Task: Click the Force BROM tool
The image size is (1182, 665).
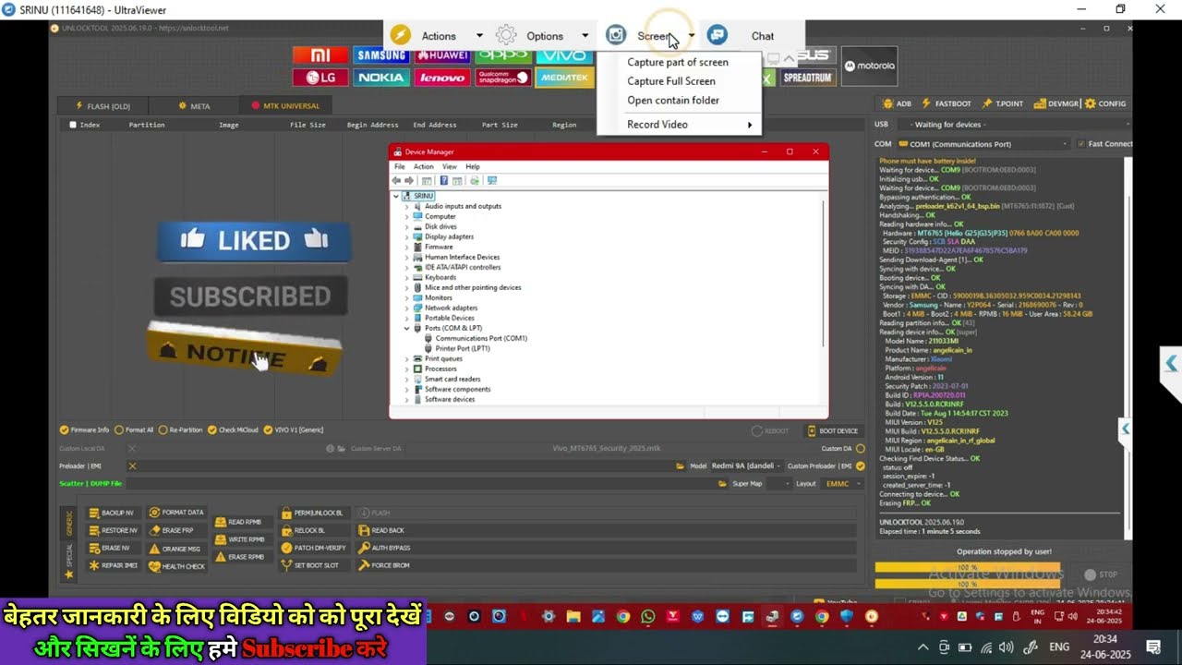Action: click(x=383, y=565)
